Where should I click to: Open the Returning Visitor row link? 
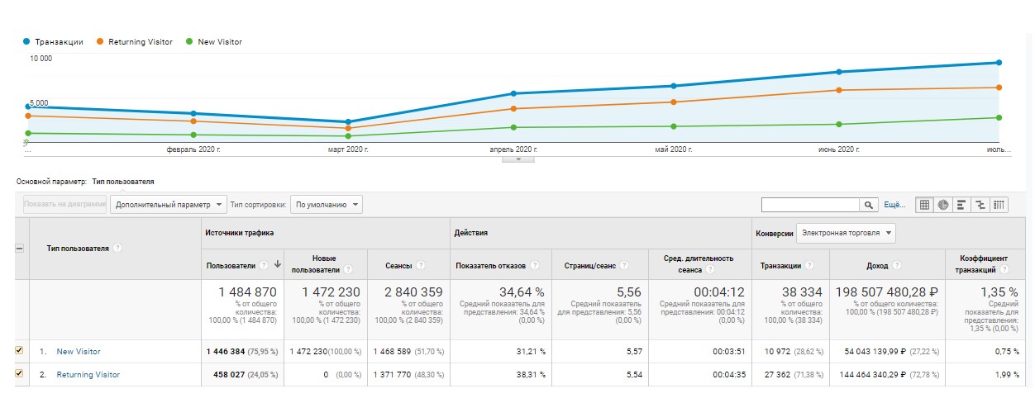pos(88,375)
